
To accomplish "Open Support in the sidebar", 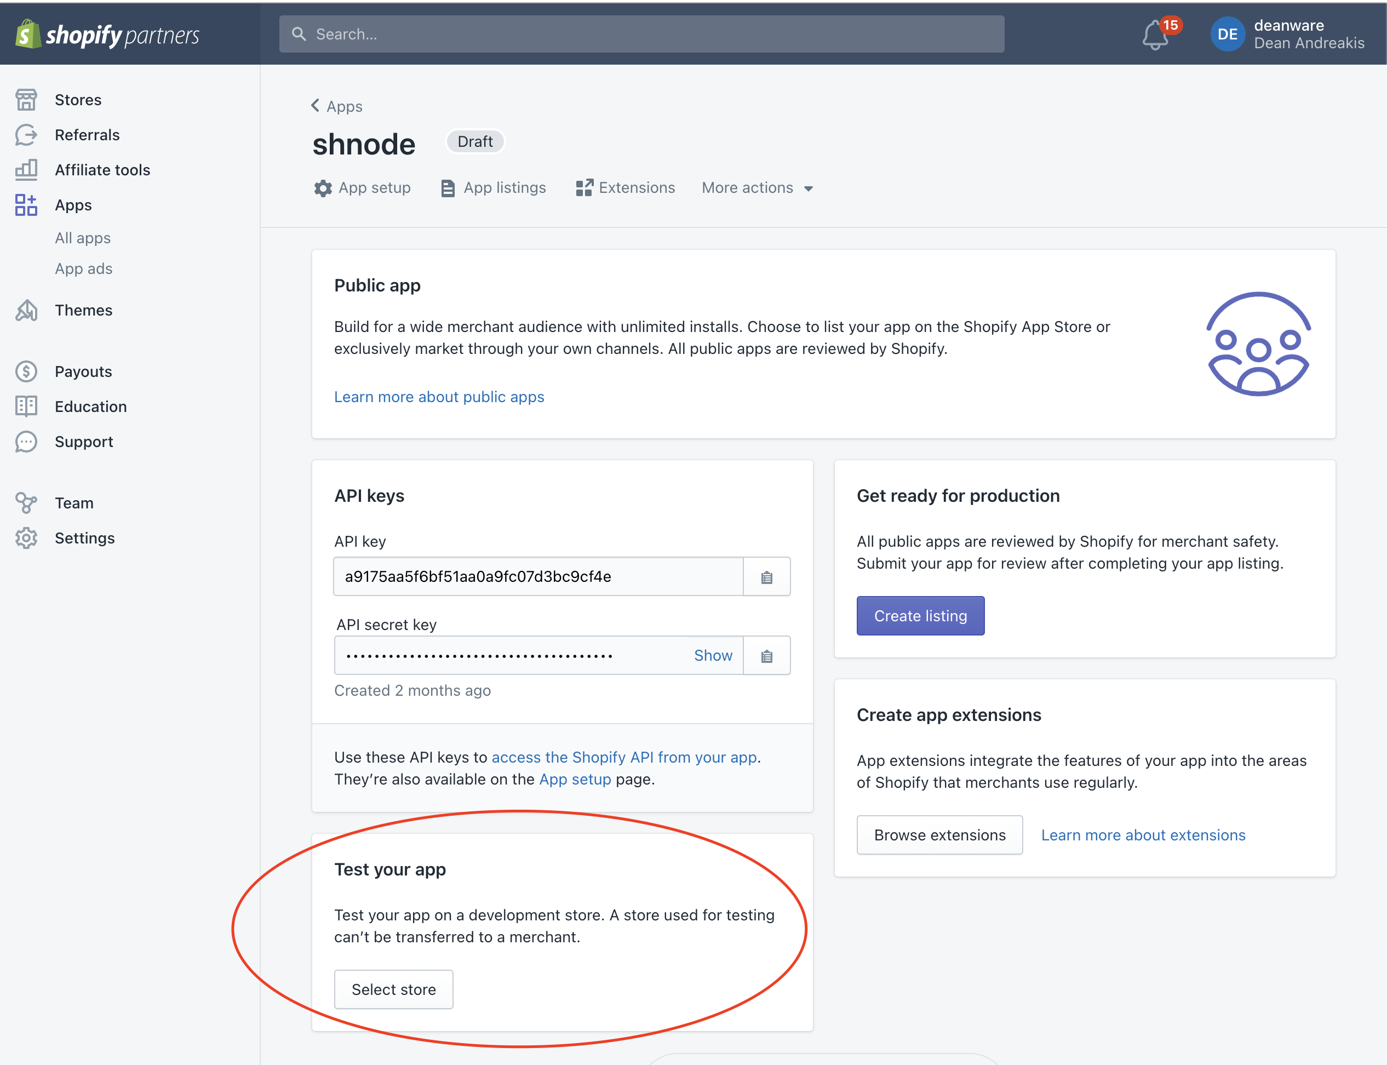I will pos(84,441).
